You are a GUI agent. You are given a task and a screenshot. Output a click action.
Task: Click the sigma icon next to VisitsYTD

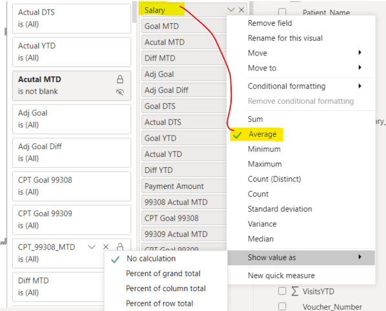click(295, 291)
